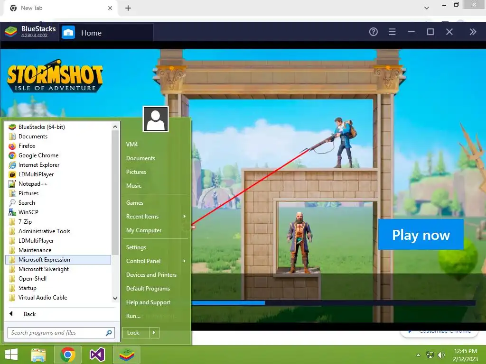Image resolution: width=486 pixels, height=364 pixels.
Task: Focus the Search programs and files box
Action: 61,333
